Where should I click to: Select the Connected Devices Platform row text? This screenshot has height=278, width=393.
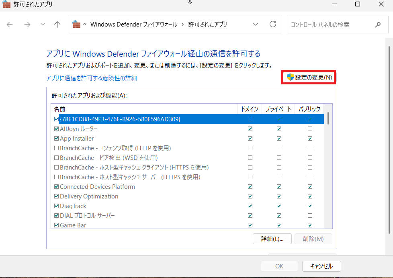click(97, 187)
